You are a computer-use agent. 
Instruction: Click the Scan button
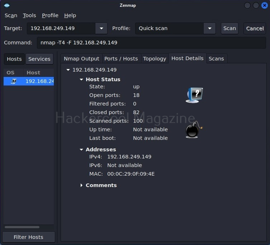pos(229,28)
